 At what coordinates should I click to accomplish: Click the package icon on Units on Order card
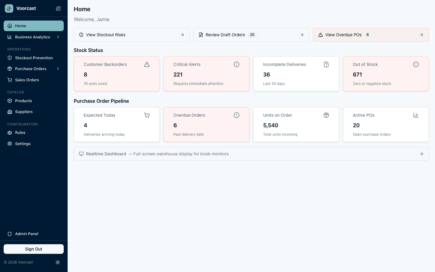[x=326, y=115]
